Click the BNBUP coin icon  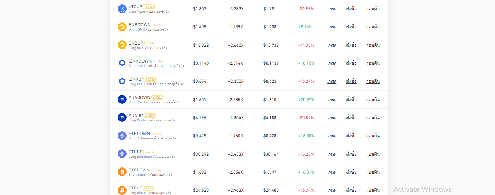click(122, 45)
